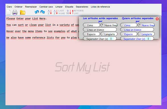Select Espacio under 'Quiero artículos separados por'
Viewport: 167px width, 109px height.
pos(129,34)
